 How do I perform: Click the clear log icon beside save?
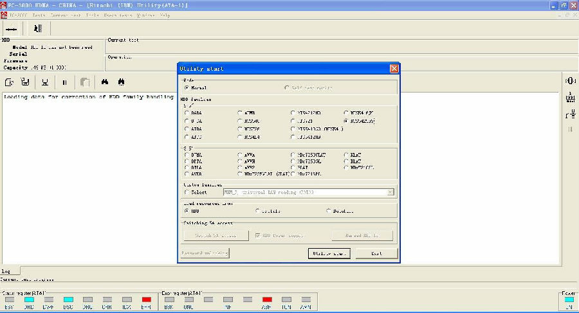(x=45, y=82)
